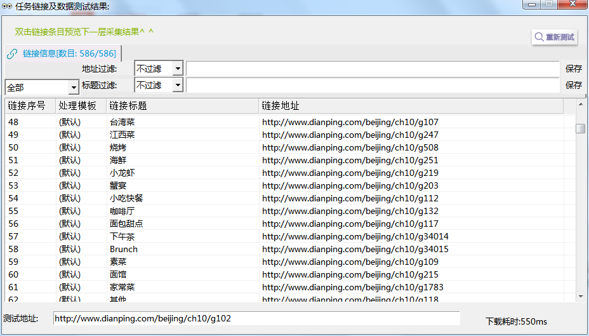Close the 任务链接及数据测试结果 window
Screen dimensions: 589x336
573,4
